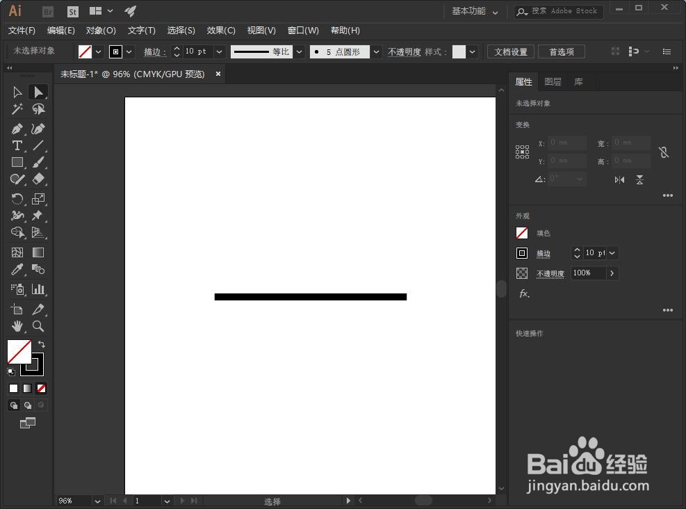Select the Slice tool
The image size is (686, 509).
coord(38,309)
